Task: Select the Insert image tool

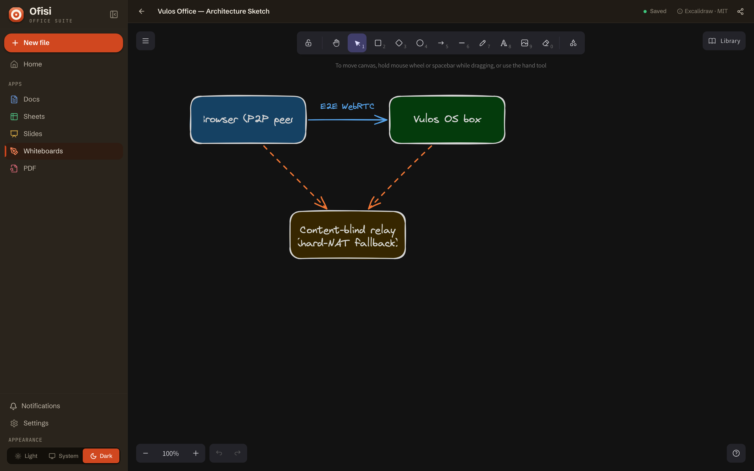Action: pyautogui.click(x=524, y=43)
